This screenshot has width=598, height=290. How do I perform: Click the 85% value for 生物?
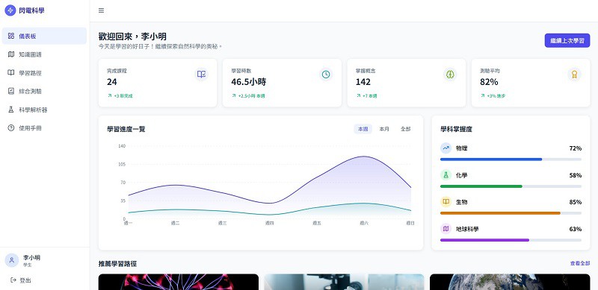575,202
